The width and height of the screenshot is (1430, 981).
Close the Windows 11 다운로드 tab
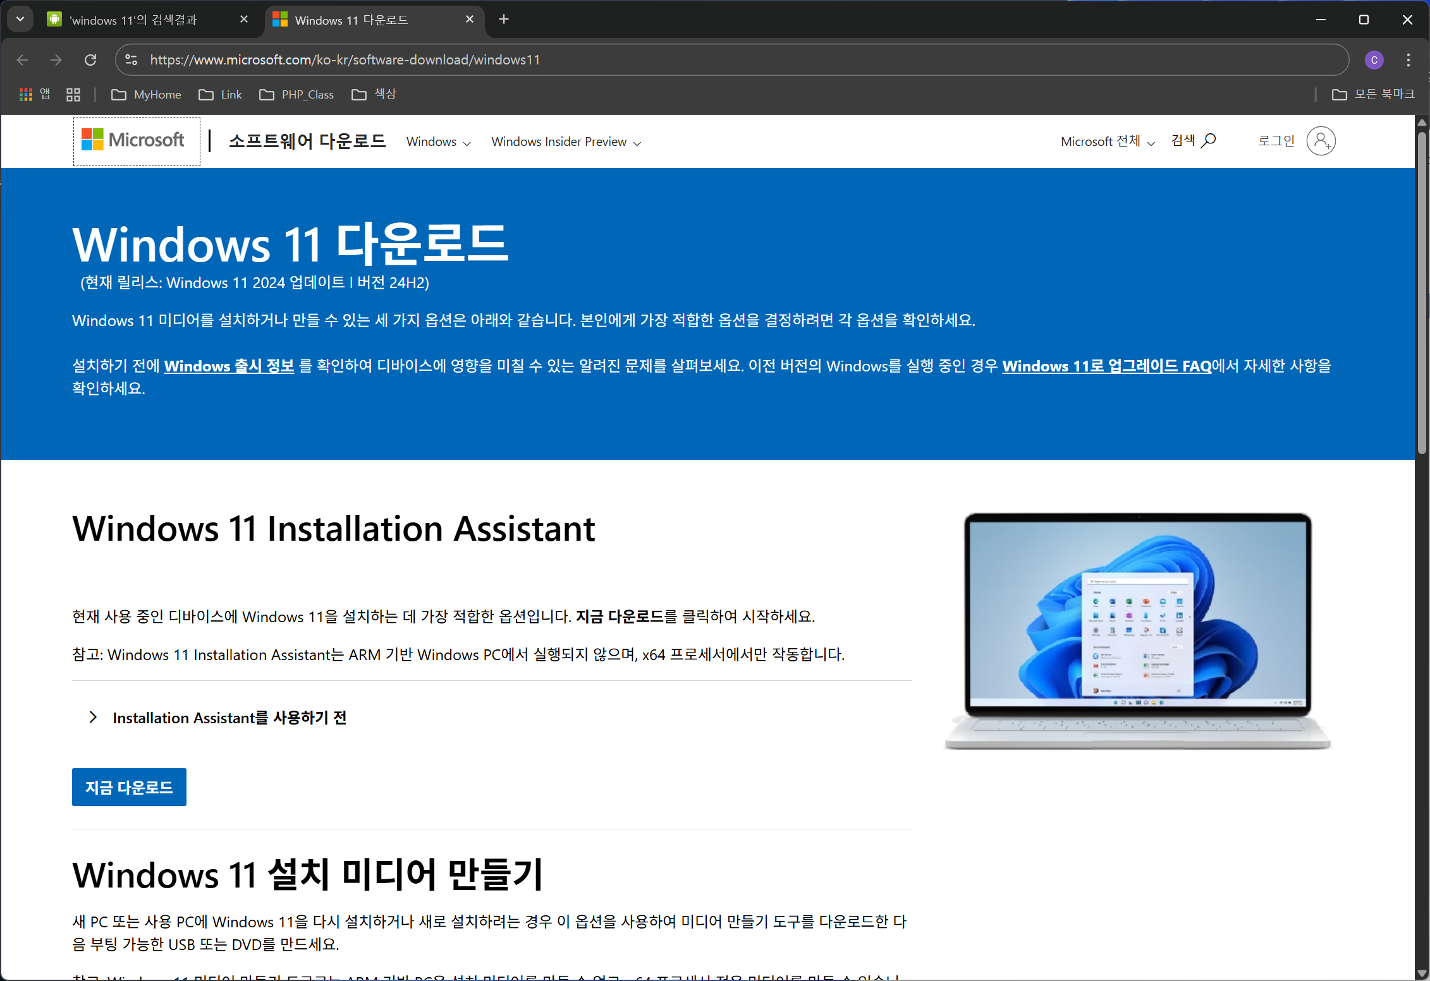pos(469,20)
